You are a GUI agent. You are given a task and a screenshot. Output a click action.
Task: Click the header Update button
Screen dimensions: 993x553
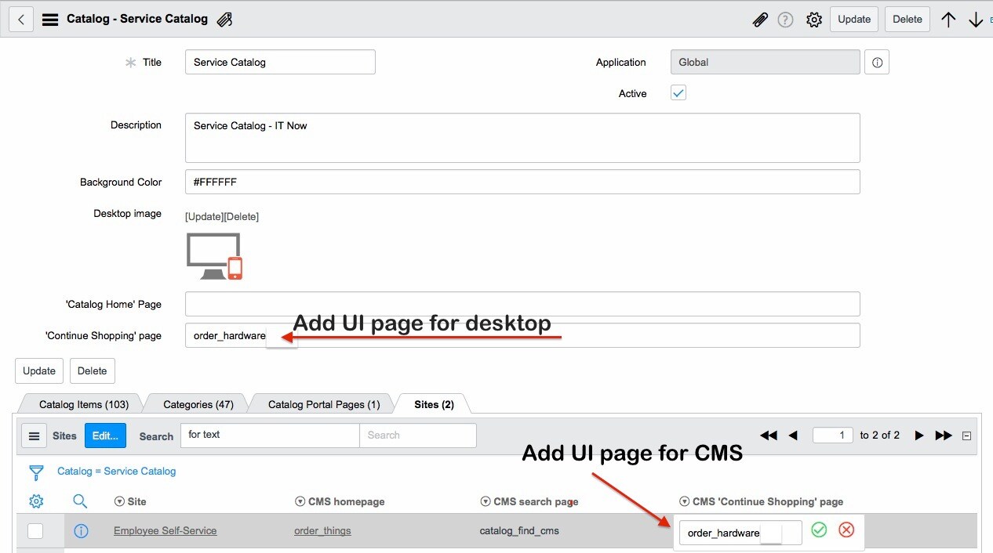coord(854,20)
